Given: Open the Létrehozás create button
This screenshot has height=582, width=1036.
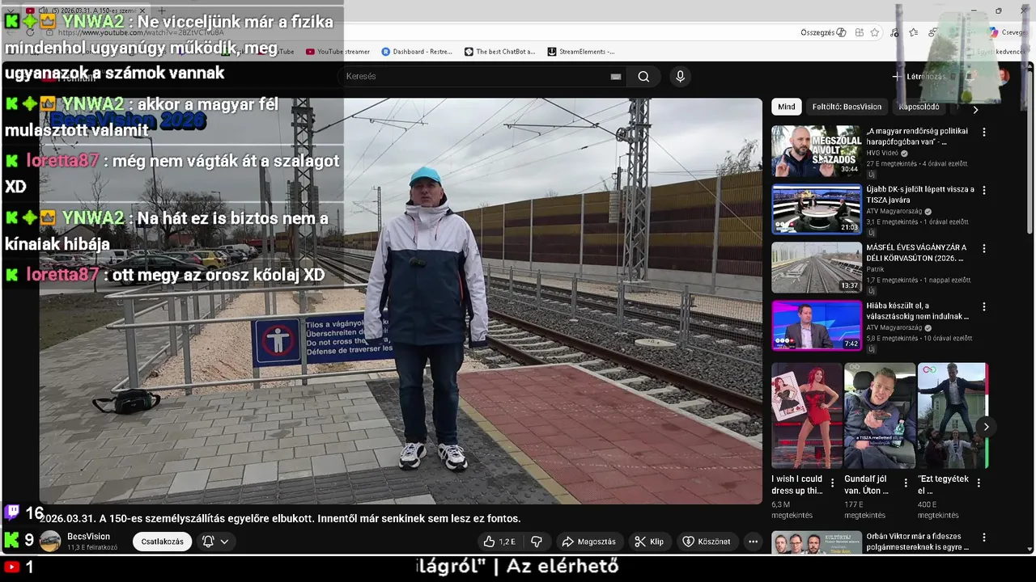Looking at the screenshot, I should [x=919, y=77].
